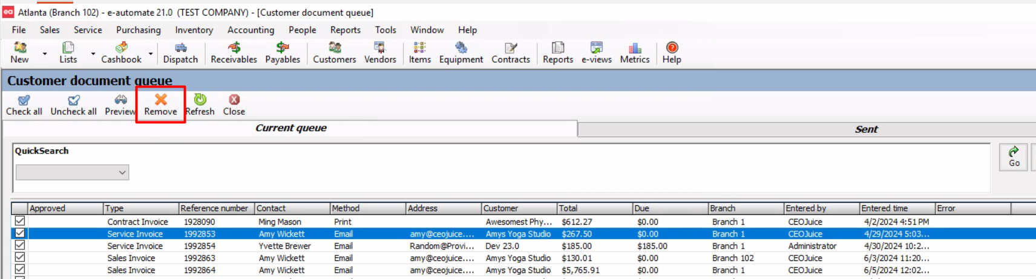Click the Administrator entered-by cell
Viewport: 1036px width, 279px height.
tap(822, 246)
